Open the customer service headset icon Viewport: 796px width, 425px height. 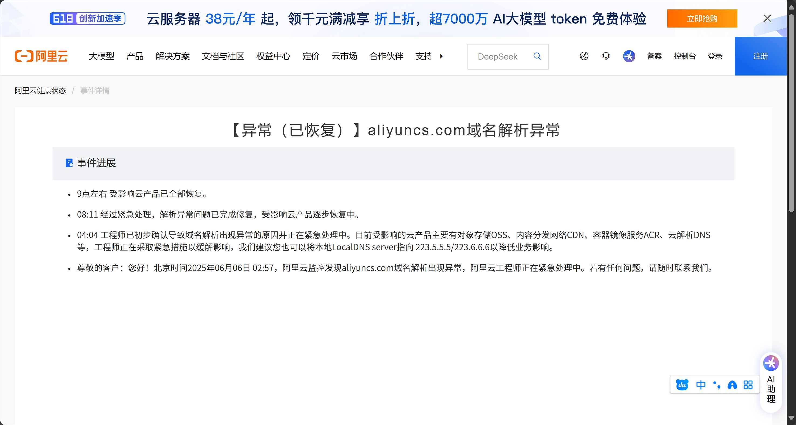click(x=606, y=56)
